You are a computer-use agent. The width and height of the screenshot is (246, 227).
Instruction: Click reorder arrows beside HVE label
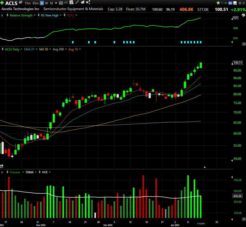point(40,172)
